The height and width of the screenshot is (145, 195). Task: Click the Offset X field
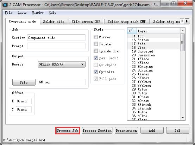(24, 101)
